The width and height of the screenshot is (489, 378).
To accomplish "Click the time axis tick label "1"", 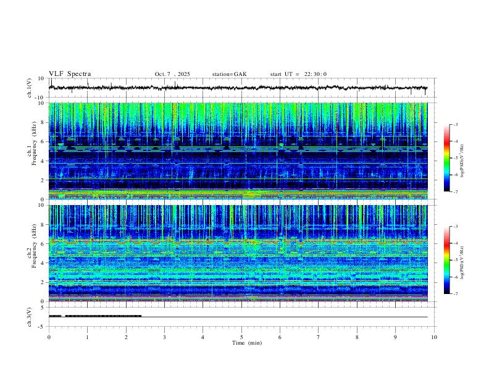I will click(87, 337).
